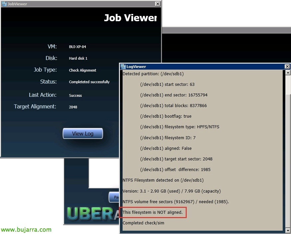The width and height of the screenshot is (291, 234).
Task: Click log line 'offset difference: 1985'
Action: 175,170
